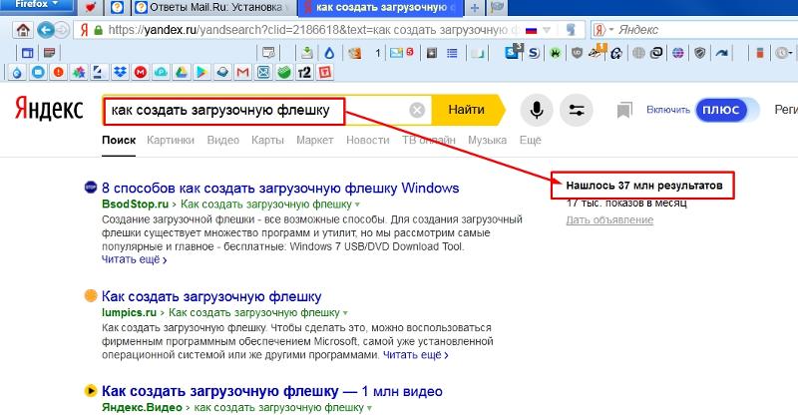This screenshot has height=416, width=798.
Task: Click the lumpics.ru green site link
Action: 129,312
